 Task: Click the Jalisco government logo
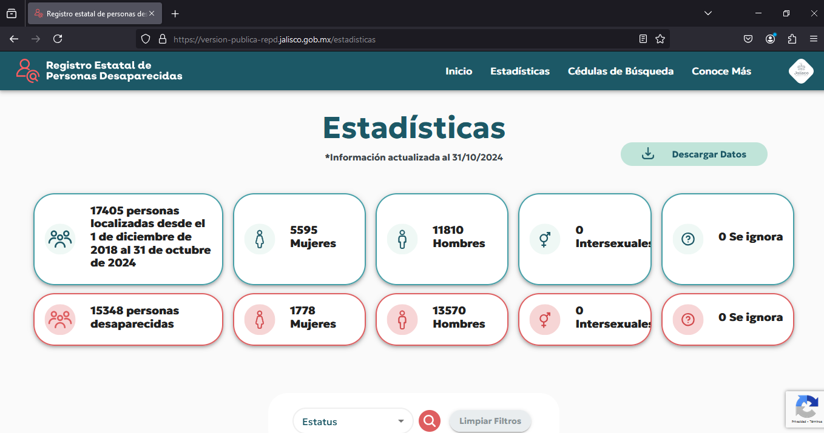coord(800,71)
